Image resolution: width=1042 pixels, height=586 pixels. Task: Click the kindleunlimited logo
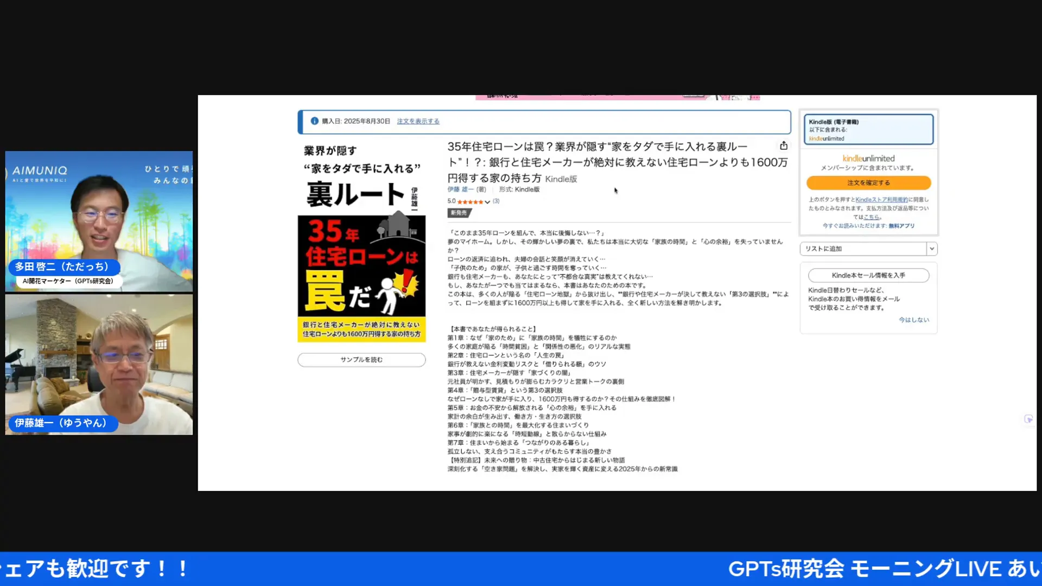point(868,158)
